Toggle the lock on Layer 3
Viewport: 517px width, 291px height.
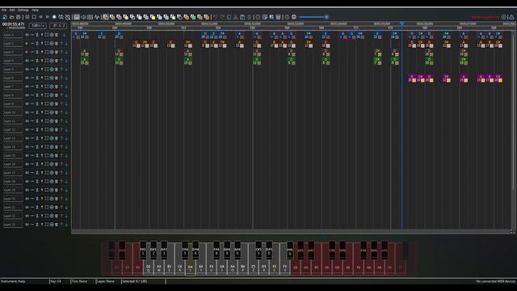point(37,52)
